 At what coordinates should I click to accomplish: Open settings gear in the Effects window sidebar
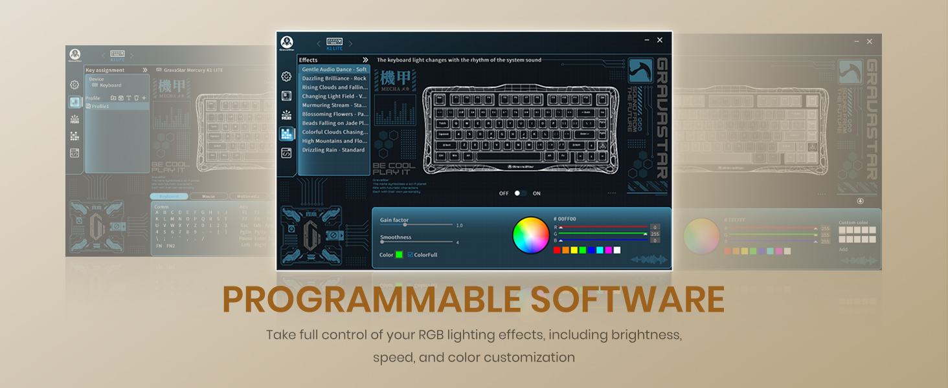coord(286,76)
